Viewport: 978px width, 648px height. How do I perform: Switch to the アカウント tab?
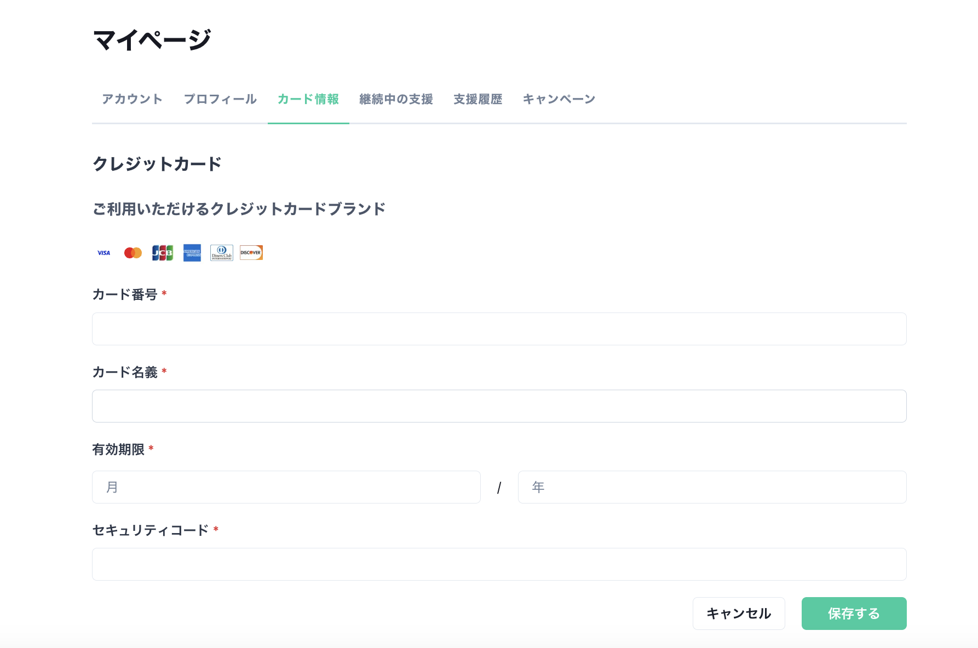(131, 99)
